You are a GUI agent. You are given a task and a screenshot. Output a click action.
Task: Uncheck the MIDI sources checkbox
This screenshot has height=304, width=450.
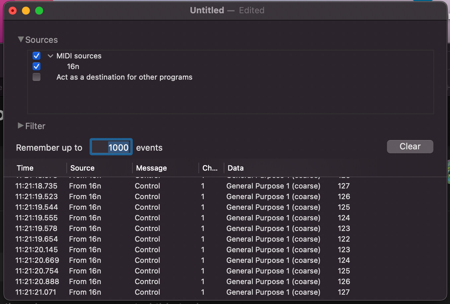coord(37,56)
